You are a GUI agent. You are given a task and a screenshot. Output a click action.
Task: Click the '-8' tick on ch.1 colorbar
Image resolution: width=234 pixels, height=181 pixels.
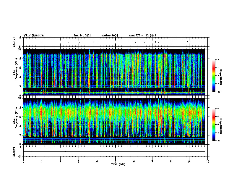coord(218,76)
